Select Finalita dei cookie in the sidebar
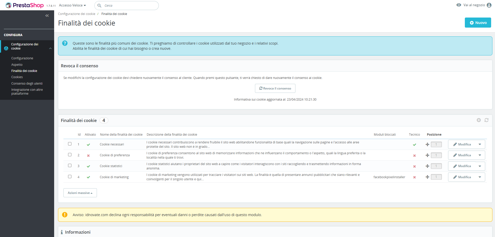495x237 pixels. 24,71
